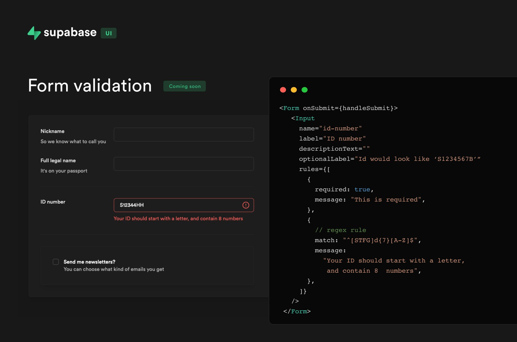This screenshot has width=517, height=342.
Task: Click the green traffic light dot on the code window
Action: tap(304, 90)
